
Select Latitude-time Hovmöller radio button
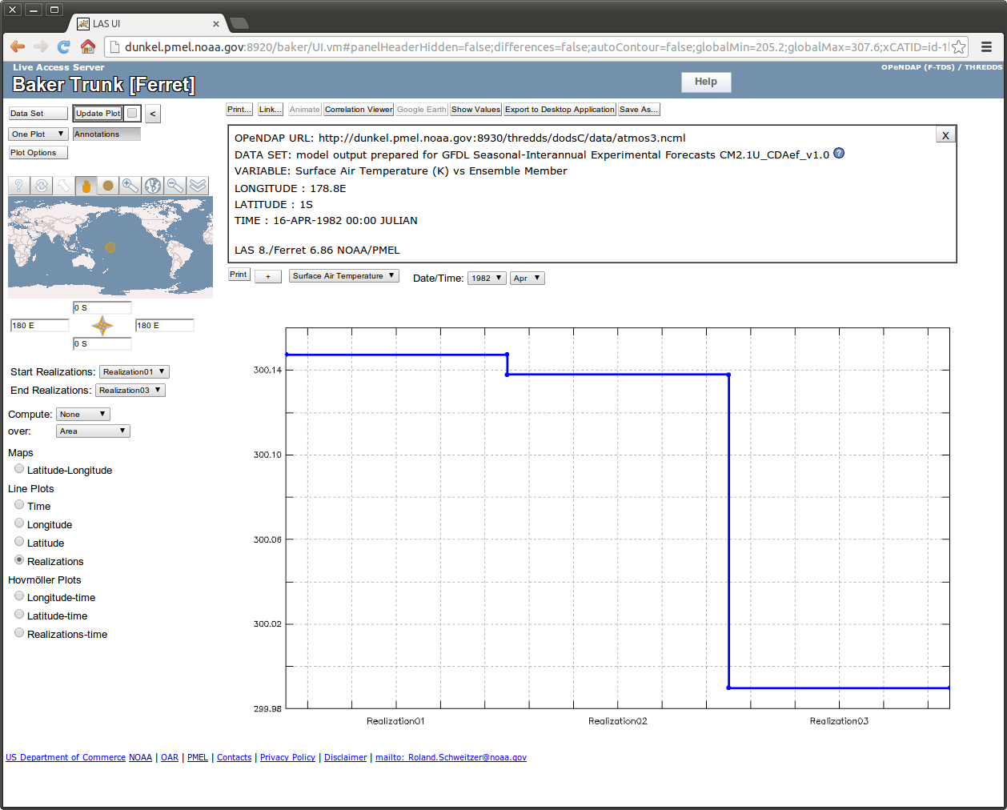pos(19,615)
